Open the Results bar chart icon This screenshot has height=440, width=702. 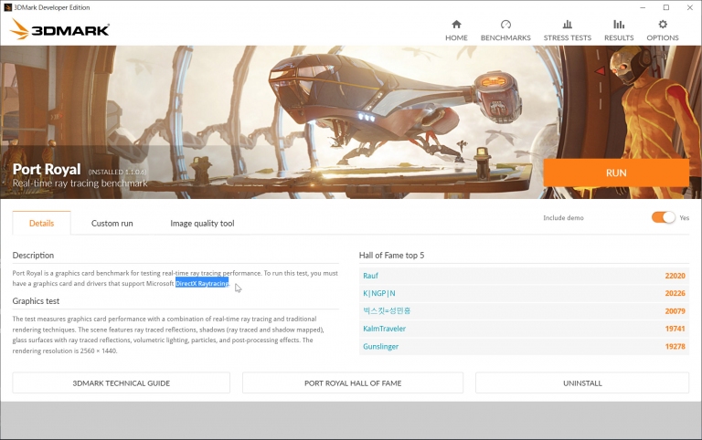point(619,24)
